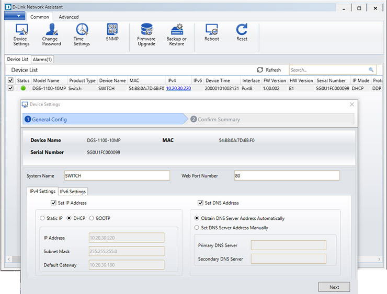
Task: Click the System Name input field
Action: tap(117, 176)
